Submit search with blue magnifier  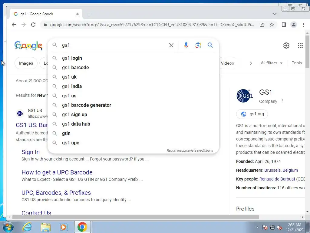[210, 45]
